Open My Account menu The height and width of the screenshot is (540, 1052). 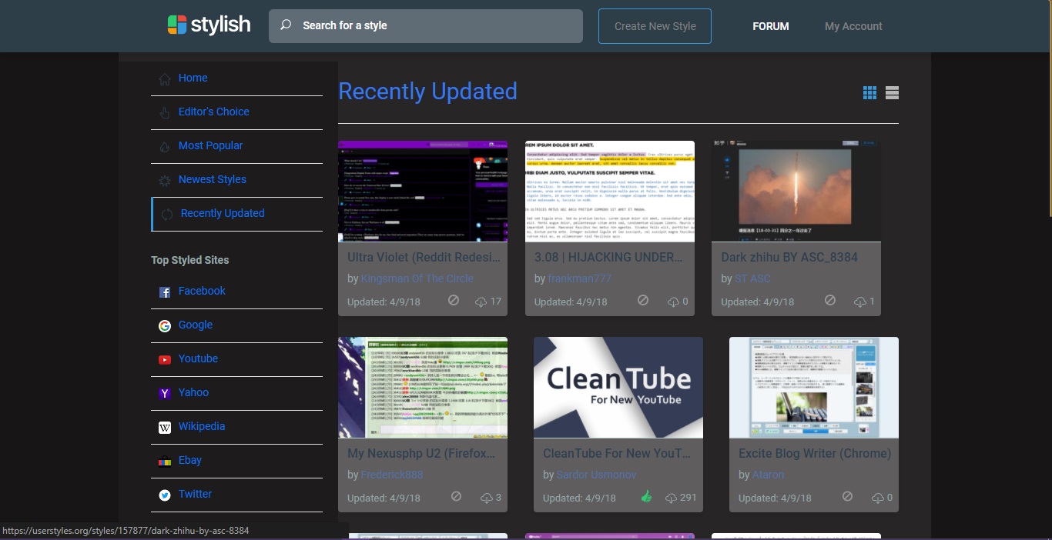click(853, 26)
